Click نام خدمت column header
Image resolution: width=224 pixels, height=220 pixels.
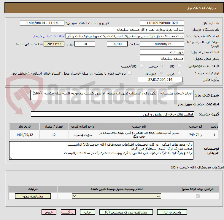(139, 126)
